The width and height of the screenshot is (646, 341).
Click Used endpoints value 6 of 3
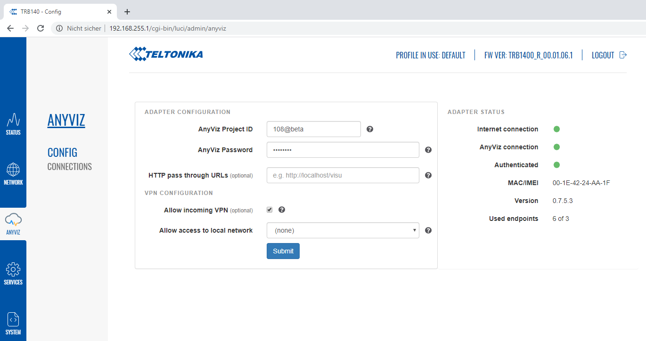(561, 219)
